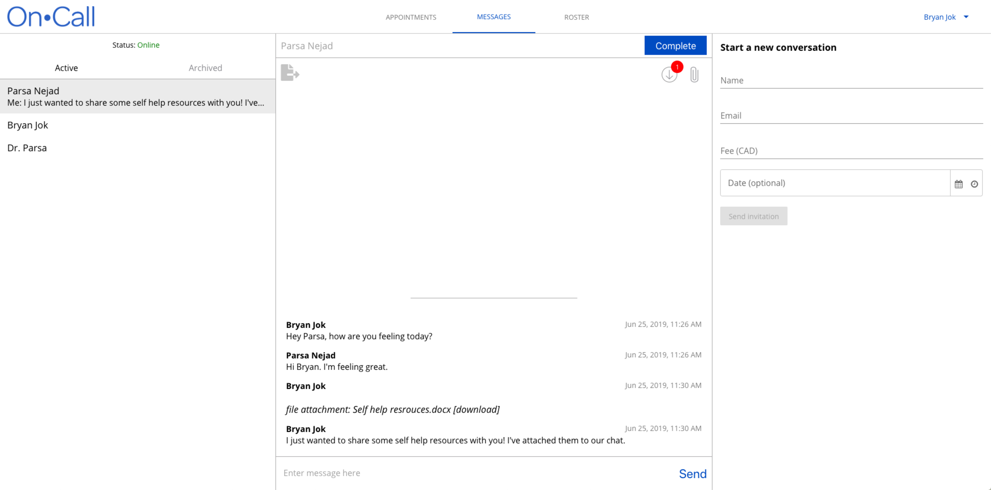The height and width of the screenshot is (490, 991).
Task: Open the Dr. Parsa conversation
Action: 27,148
